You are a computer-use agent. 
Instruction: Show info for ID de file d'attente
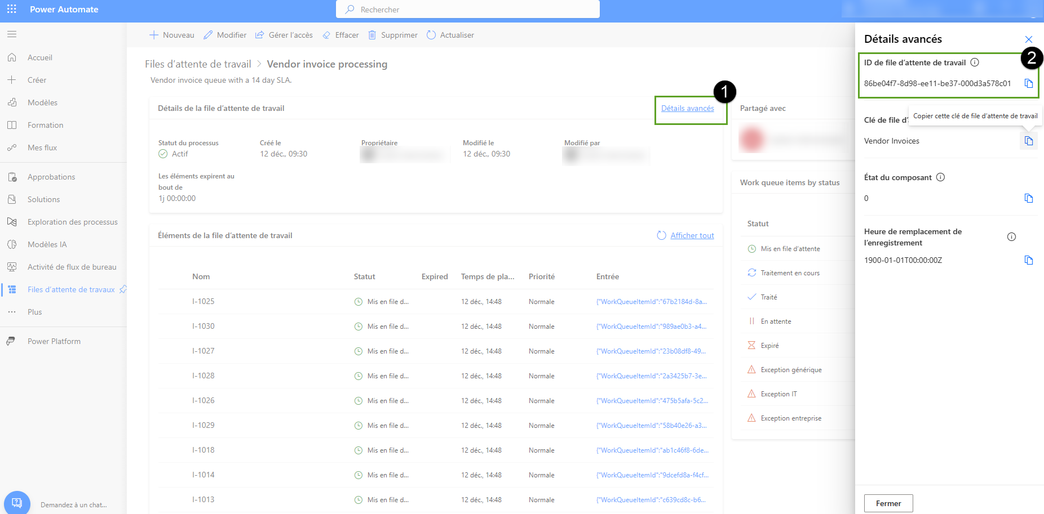(x=975, y=62)
